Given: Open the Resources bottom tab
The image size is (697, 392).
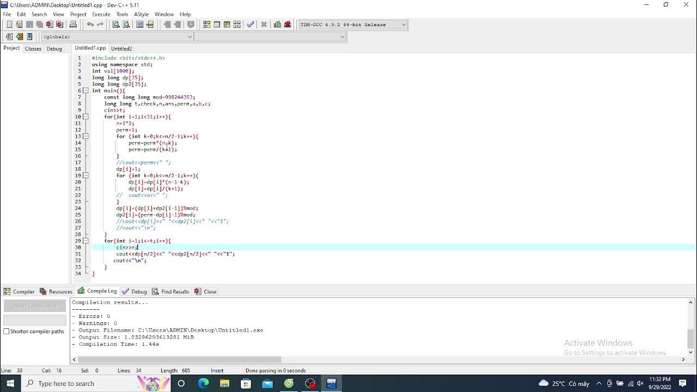Looking at the screenshot, I should coord(56,291).
